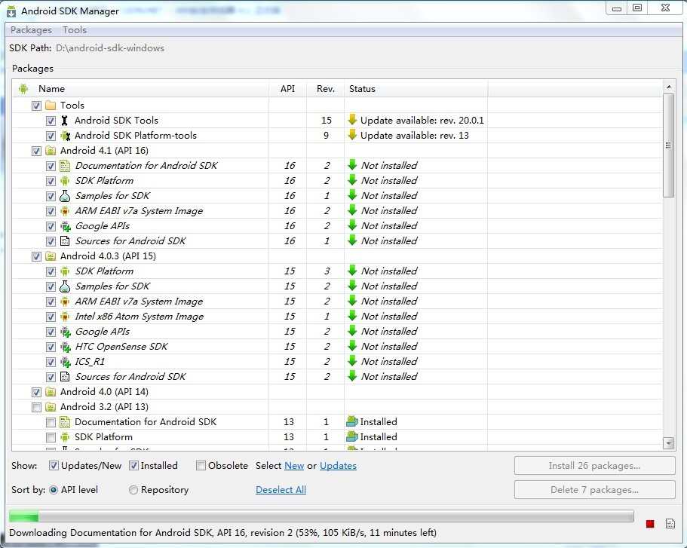Uncheck the Android SDK Tools checkbox
Viewport: 687px width, 548px height.
[x=51, y=121]
